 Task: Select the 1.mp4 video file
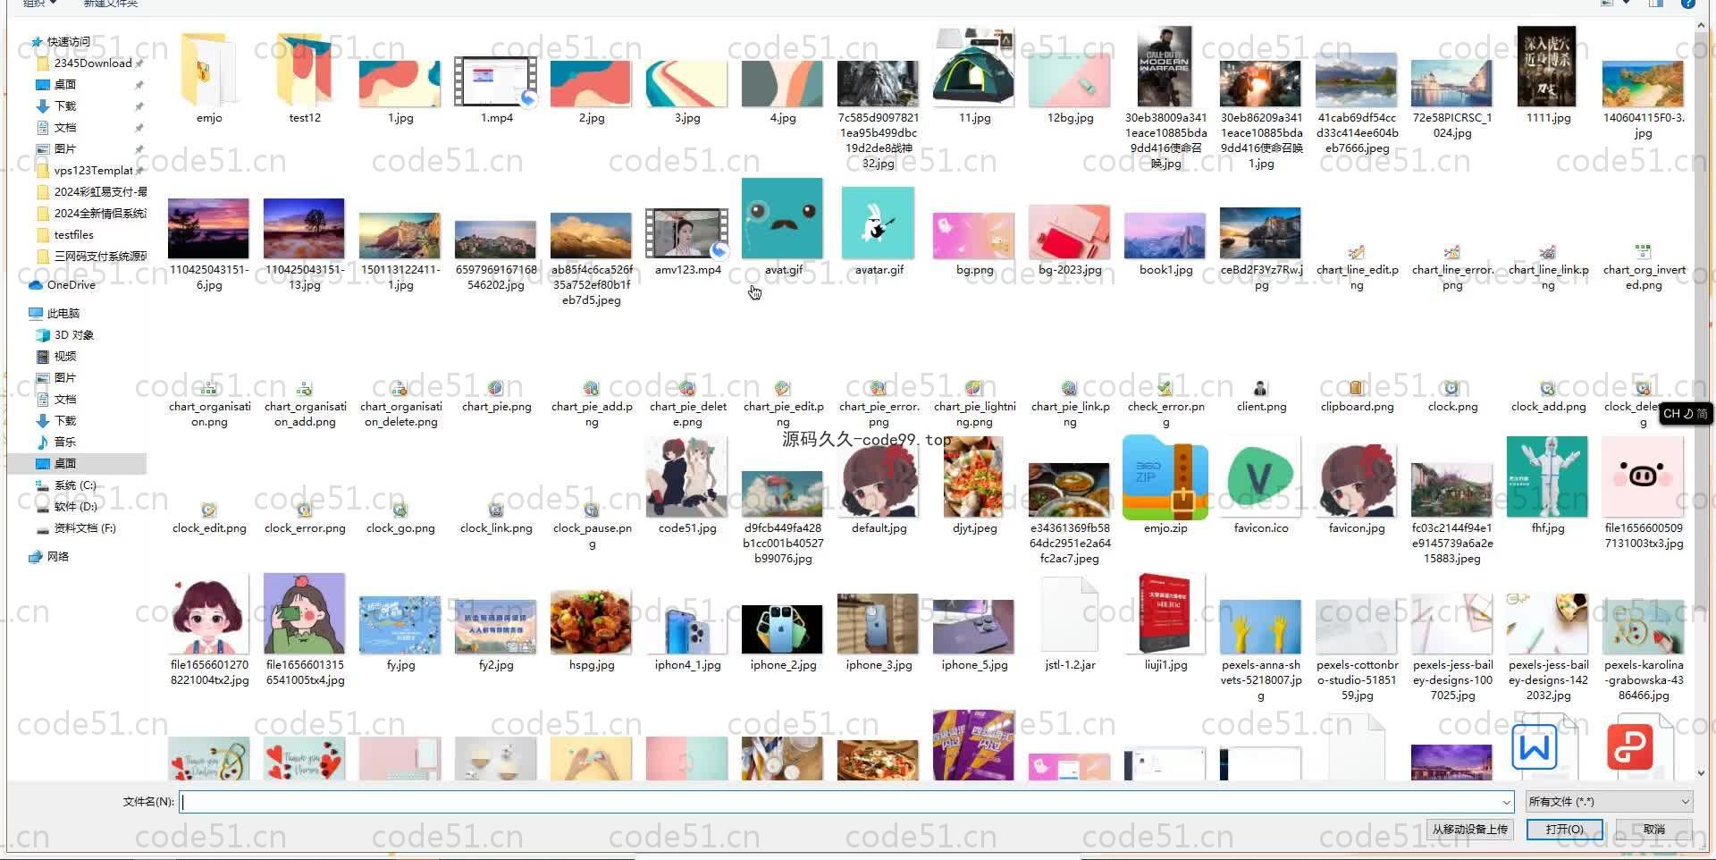point(496,82)
